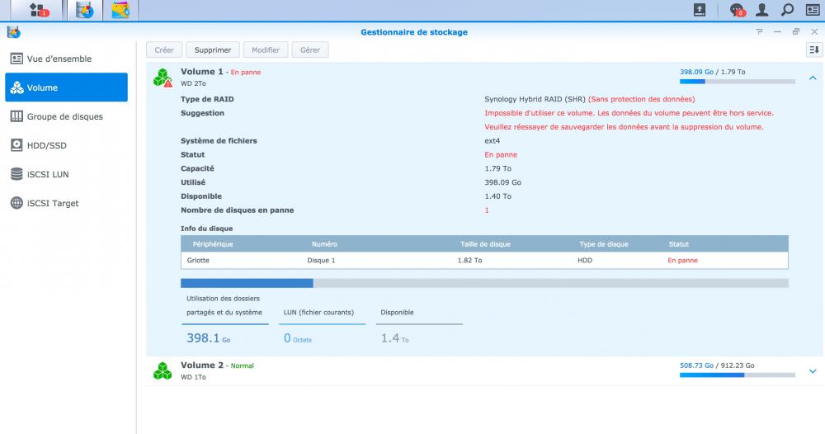Click the Gérer button
Screen dimensions: 825x434
tap(310, 50)
